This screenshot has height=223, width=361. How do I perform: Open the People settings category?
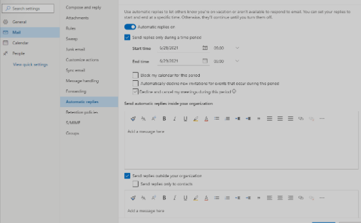coord(30,54)
